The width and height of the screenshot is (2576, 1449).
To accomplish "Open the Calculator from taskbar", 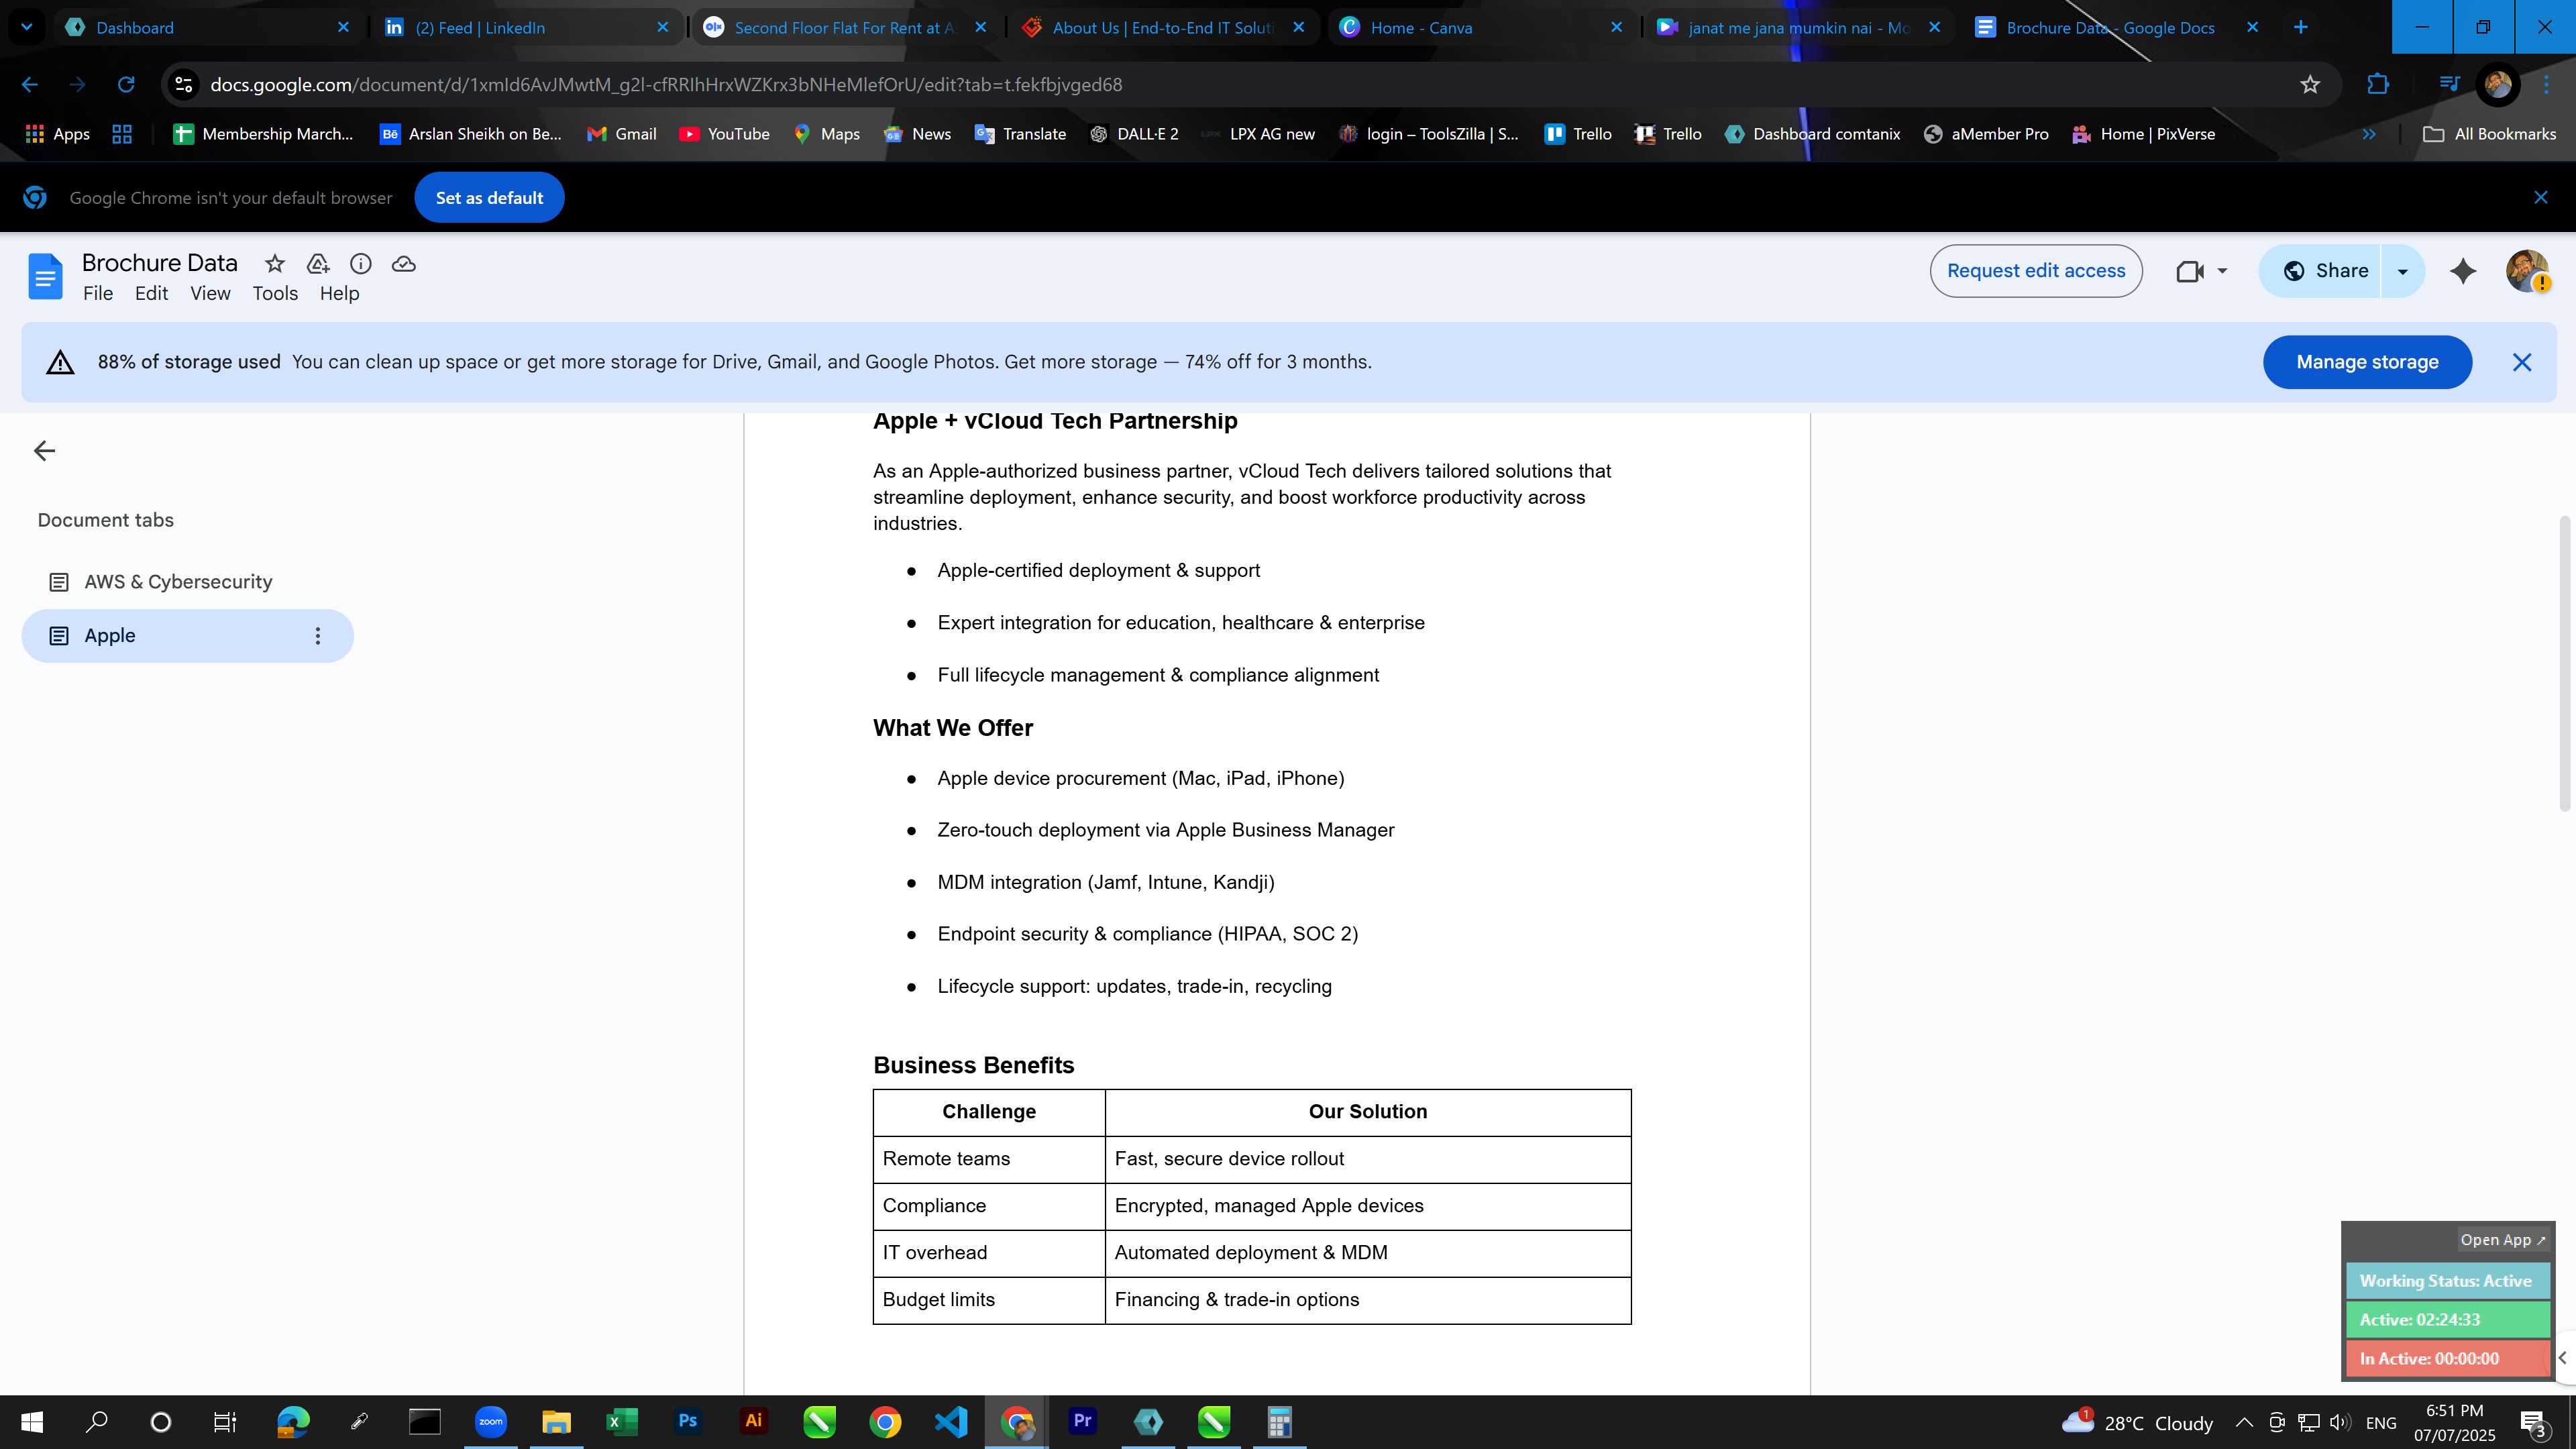I will pyautogui.click(x=1279, y=1422).
